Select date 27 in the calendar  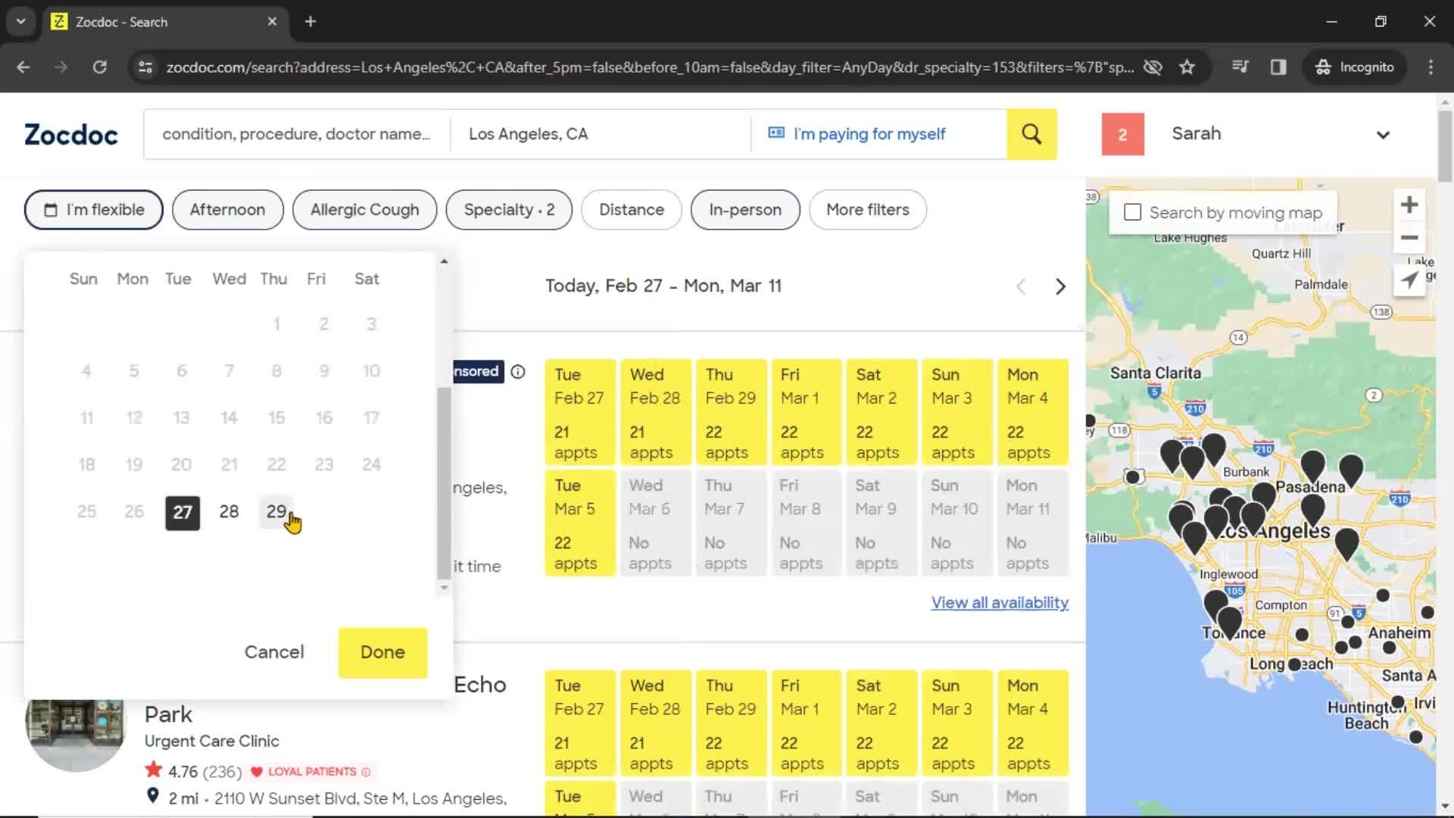click(x=183, y=513)
